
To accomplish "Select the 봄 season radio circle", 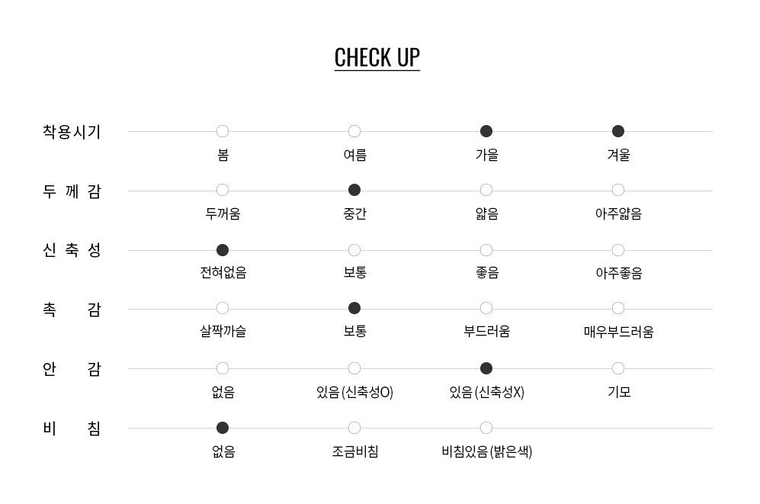I will 223,131.
